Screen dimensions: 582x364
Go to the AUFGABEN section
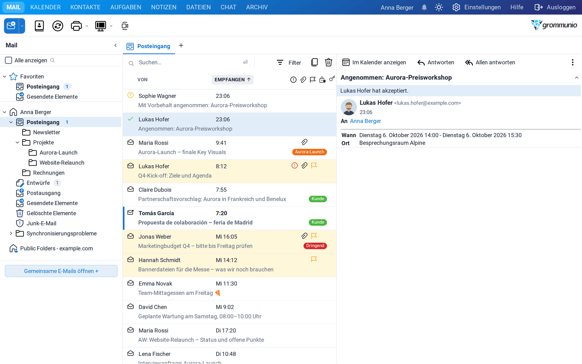126,7
